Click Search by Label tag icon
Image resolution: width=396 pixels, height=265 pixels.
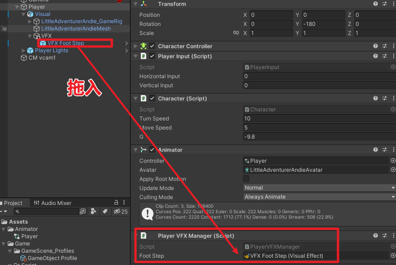[104, 212]
